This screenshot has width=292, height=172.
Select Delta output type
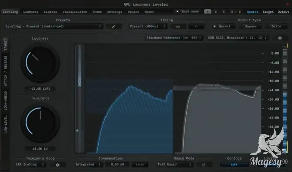(x=276, y=27)
